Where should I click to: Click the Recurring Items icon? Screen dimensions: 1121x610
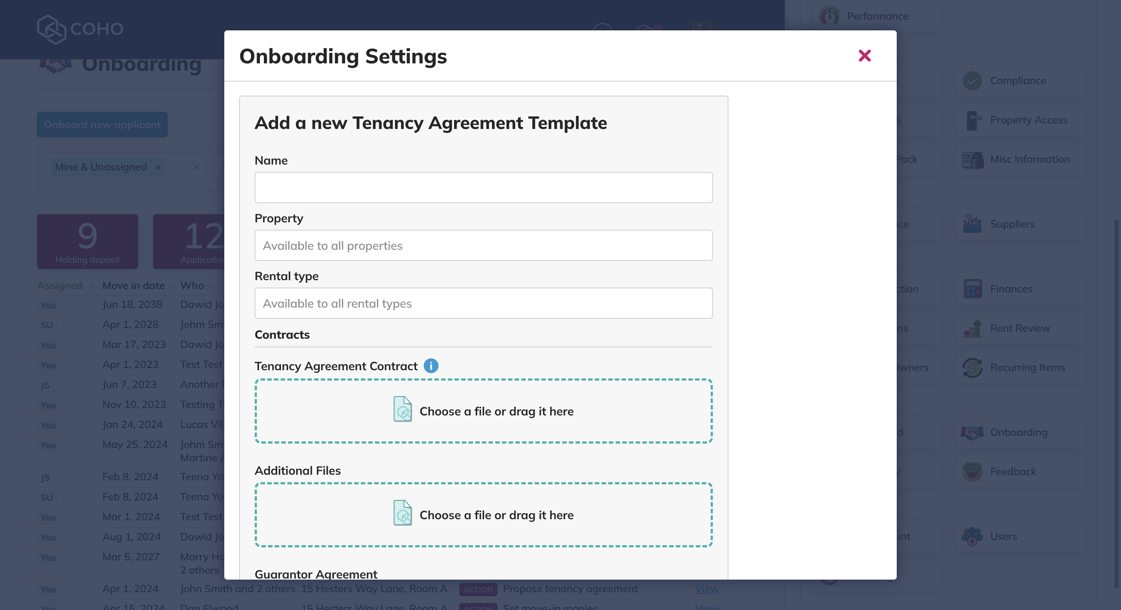pos(972,368)
